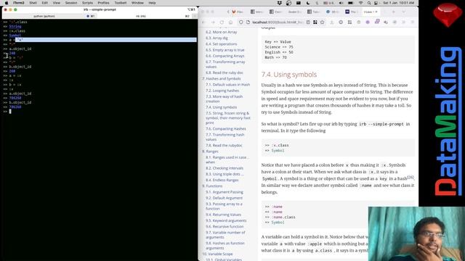Open sidebar link 6.2 More on Array
This screenshot has width=465, height=261.
221,32
